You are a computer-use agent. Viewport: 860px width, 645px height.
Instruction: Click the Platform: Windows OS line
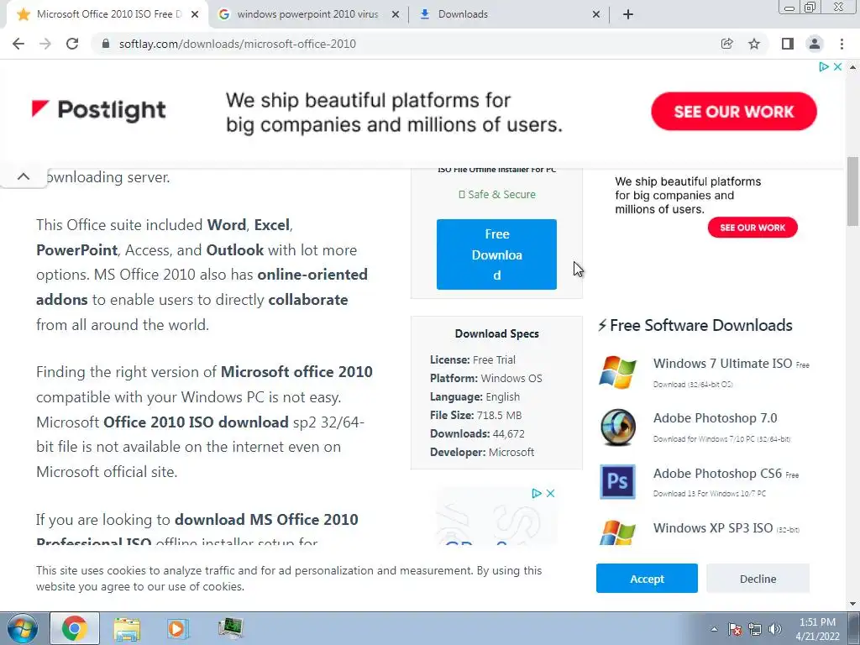[486, 379]
